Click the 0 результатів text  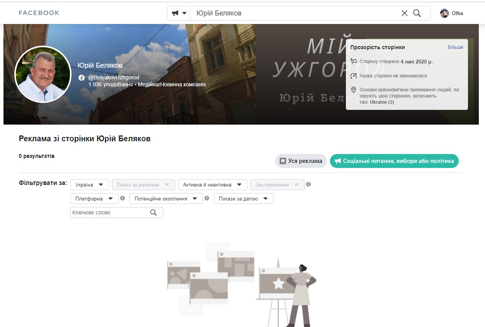(x=37, y=156)
